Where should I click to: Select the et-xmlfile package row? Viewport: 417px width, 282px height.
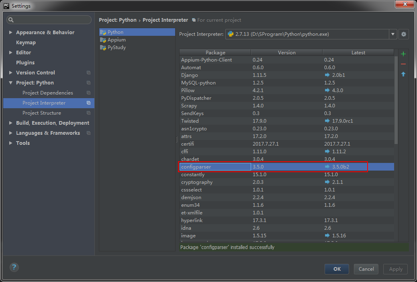click(287, 213)
